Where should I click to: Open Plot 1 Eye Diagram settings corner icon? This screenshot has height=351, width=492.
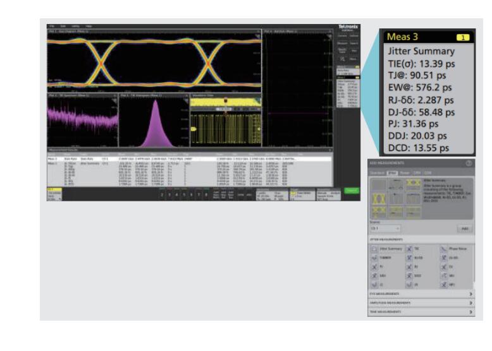point(257,37)
